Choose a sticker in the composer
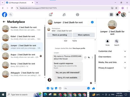 [x=56, y=88]
